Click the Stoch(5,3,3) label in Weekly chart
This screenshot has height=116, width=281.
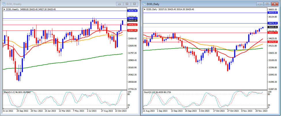[x=9, y=92]
